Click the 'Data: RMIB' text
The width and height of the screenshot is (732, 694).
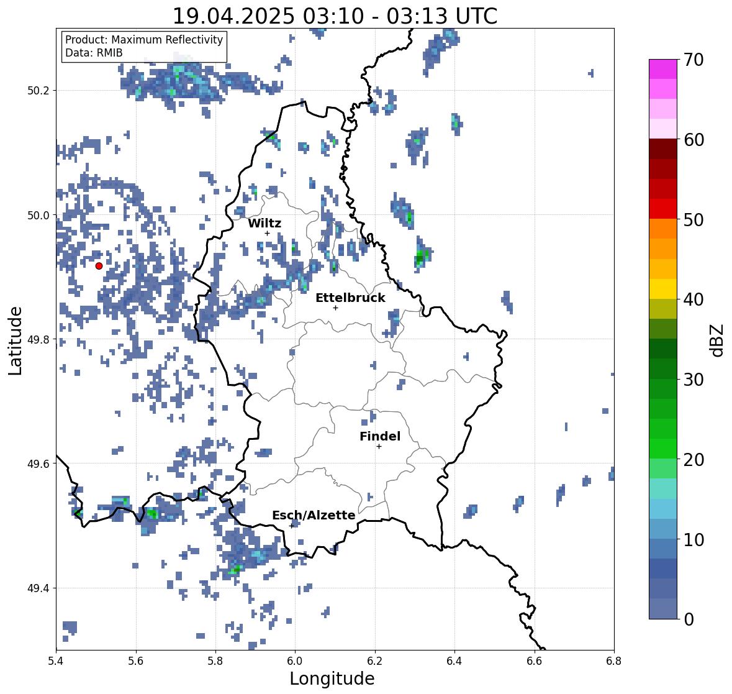click(94, 53)
